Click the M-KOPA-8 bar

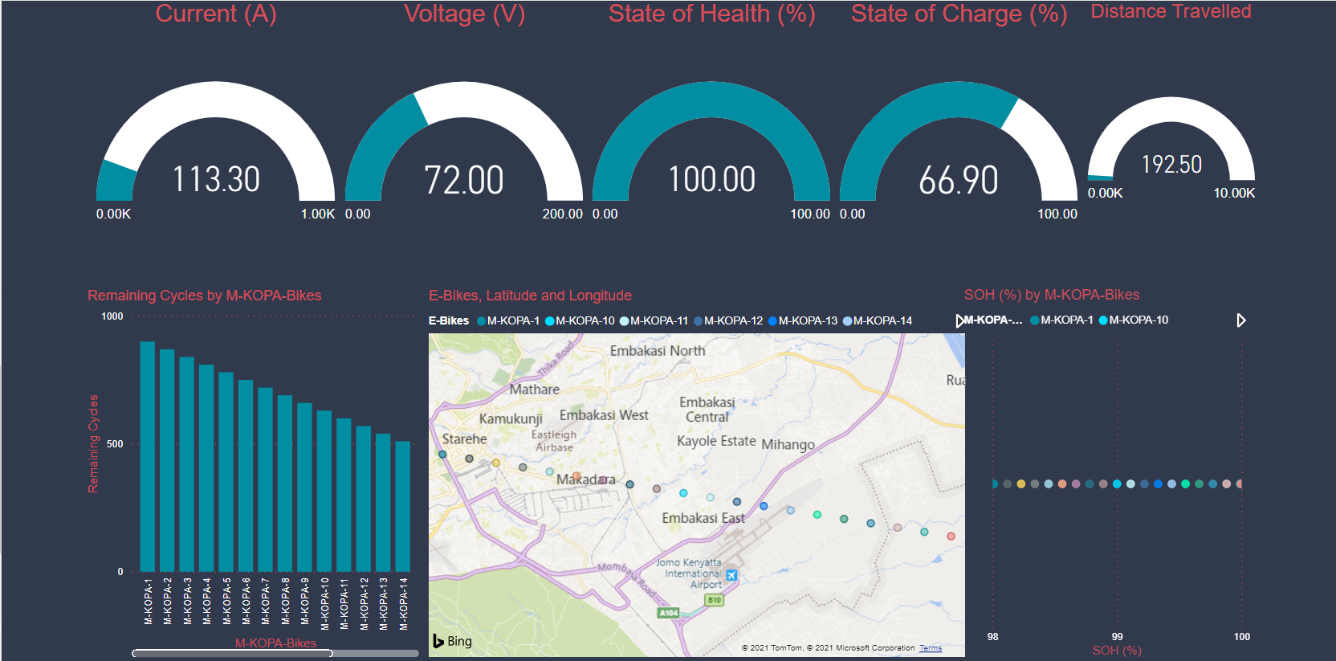click(x=285, y=484)
